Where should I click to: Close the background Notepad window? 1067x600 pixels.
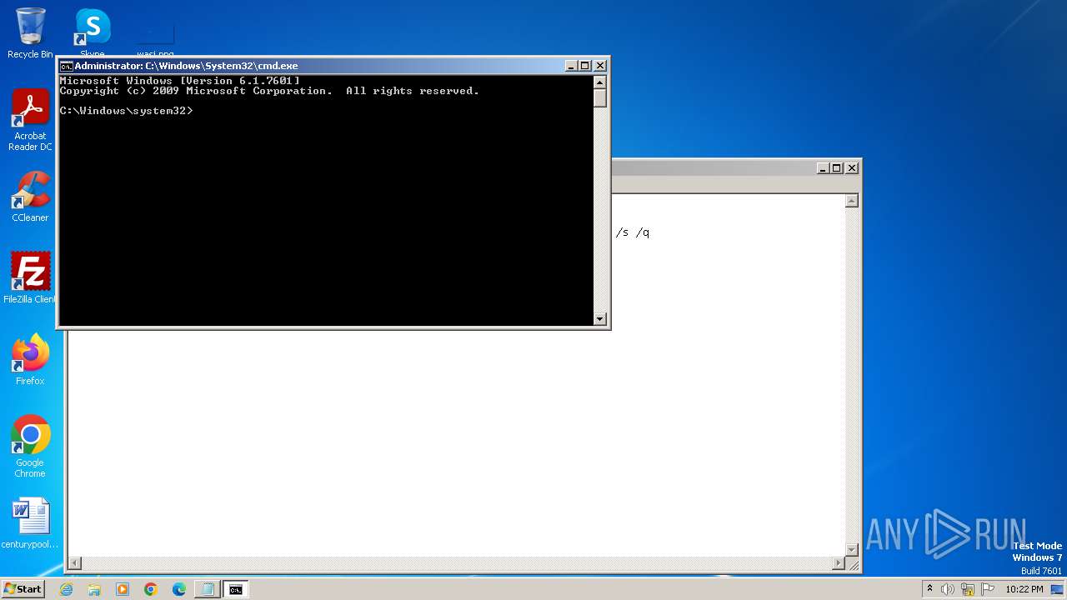pos(851,168)
